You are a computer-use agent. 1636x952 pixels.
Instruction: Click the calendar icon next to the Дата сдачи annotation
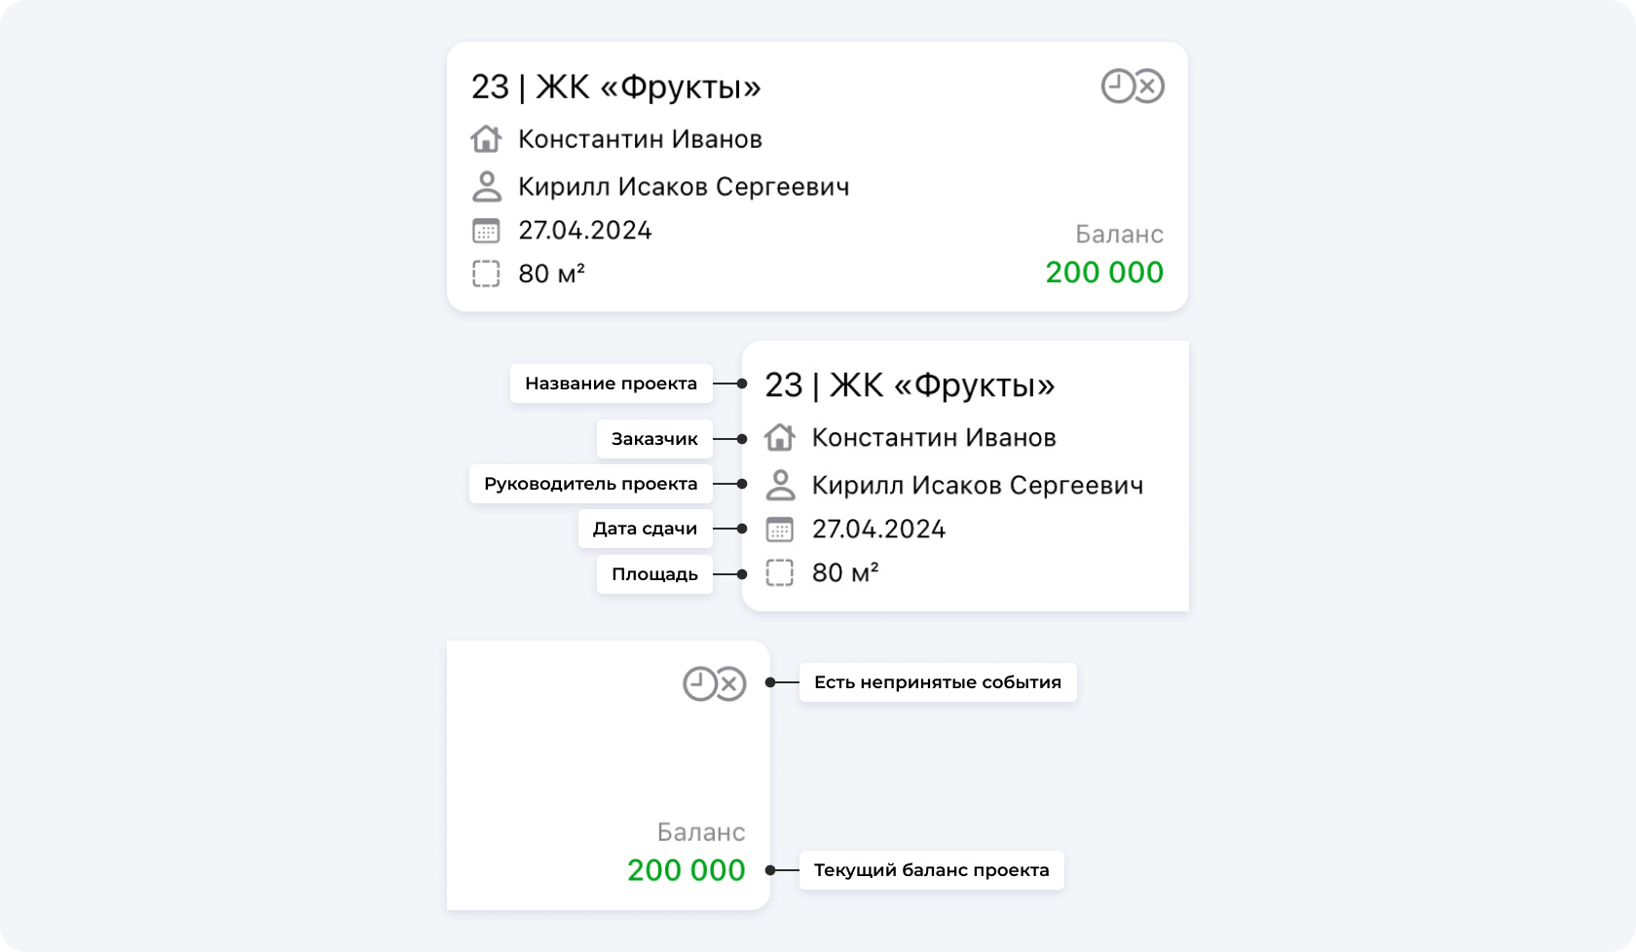point(780,530)
